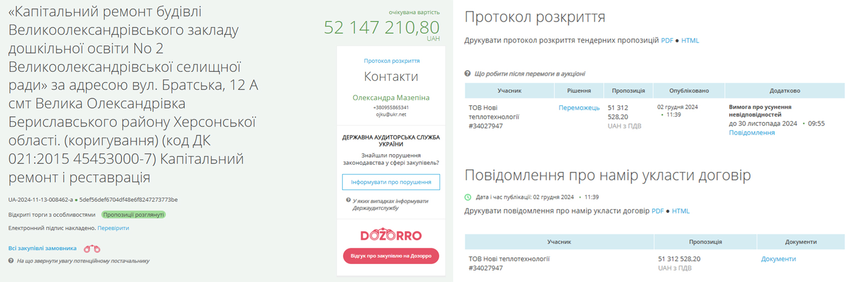This screenshot has height=282, width=848.
Task: Open the 'Повідомлення' link under discrepancy requirement
Action: (751, 132)
